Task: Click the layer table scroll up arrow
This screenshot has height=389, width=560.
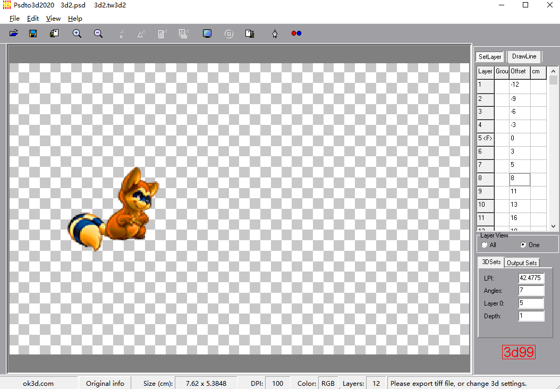Action: coord(553,71)
